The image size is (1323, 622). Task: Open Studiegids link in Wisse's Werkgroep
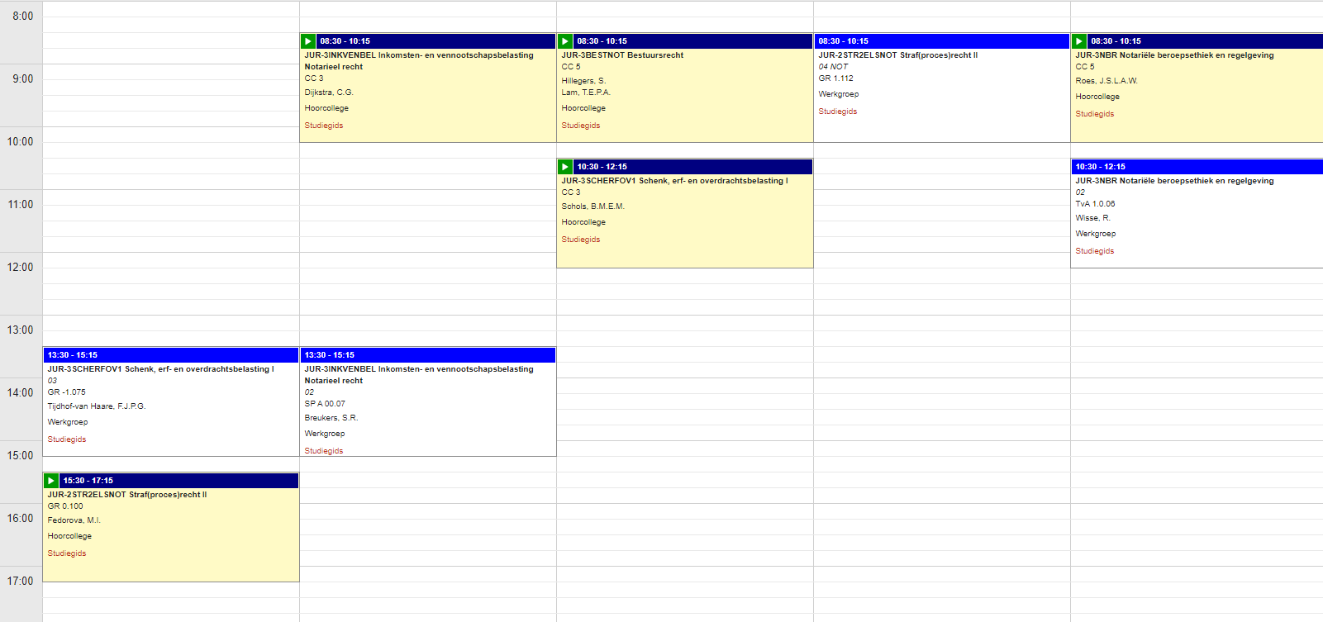[1095, 251]
